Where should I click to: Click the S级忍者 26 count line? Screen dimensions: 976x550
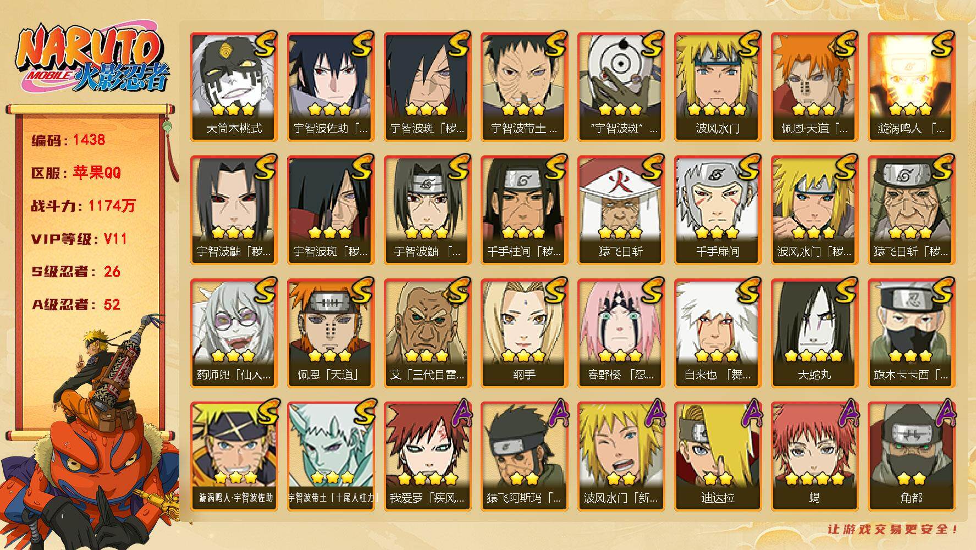coord(76,272)
